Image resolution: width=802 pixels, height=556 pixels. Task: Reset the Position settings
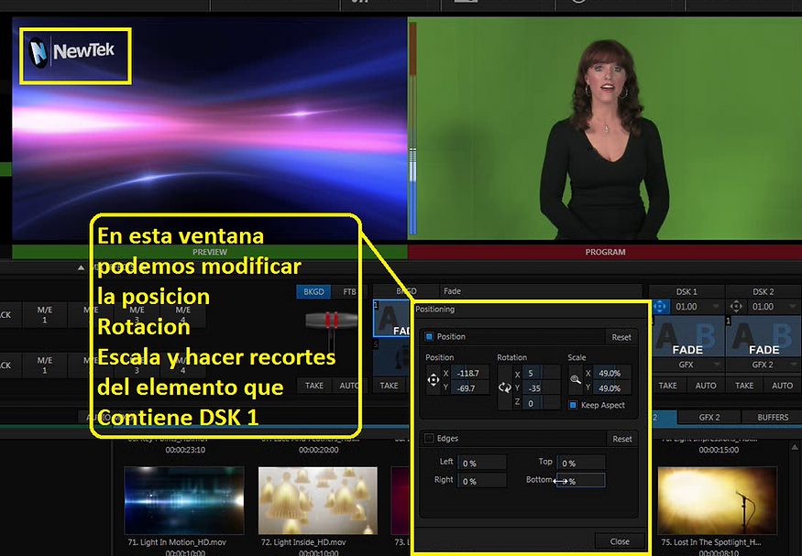[x=621, y=337]
